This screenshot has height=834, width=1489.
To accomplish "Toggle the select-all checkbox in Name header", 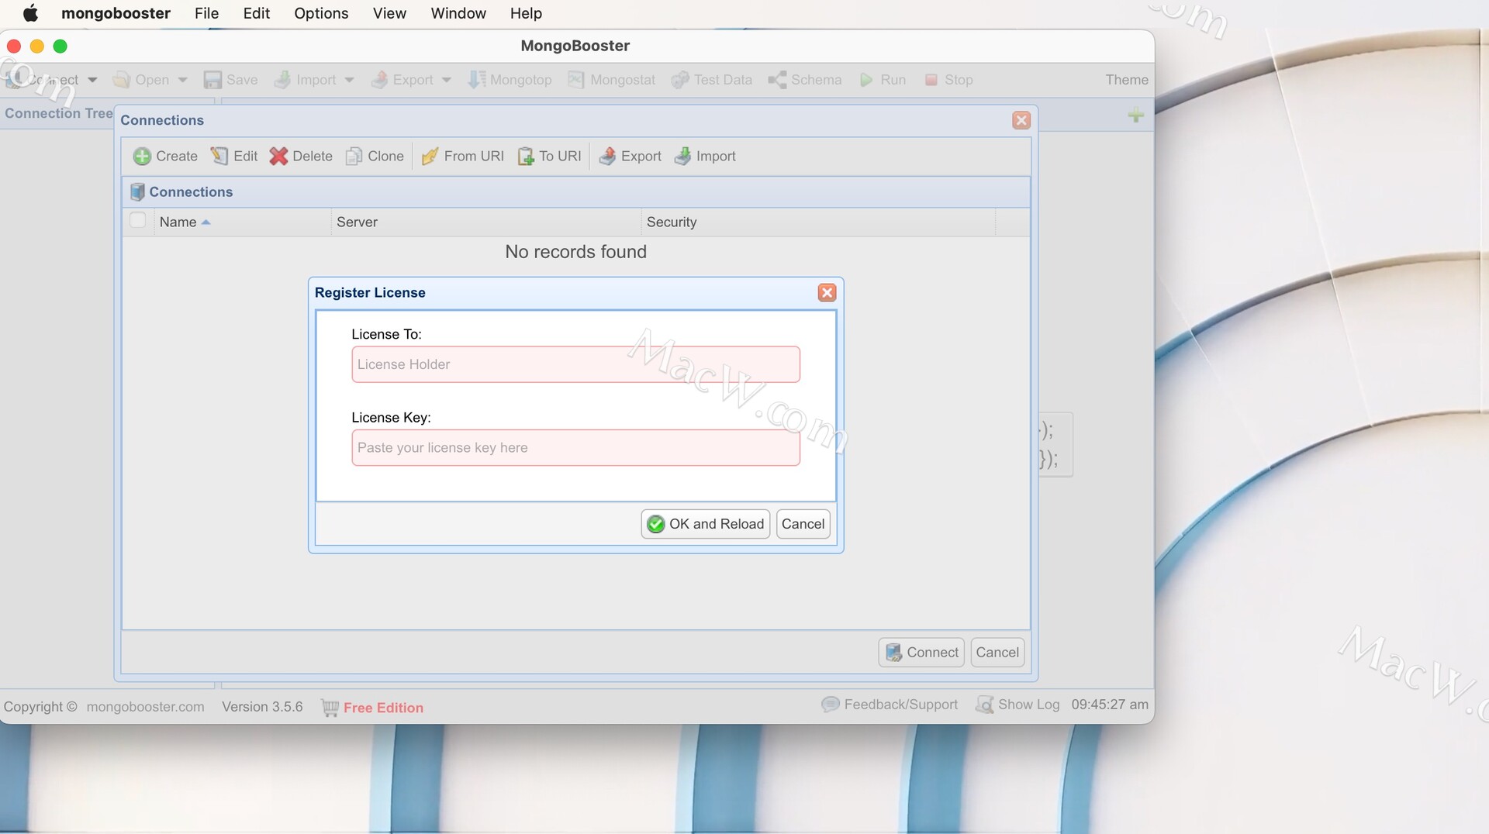I will [138, 221].
